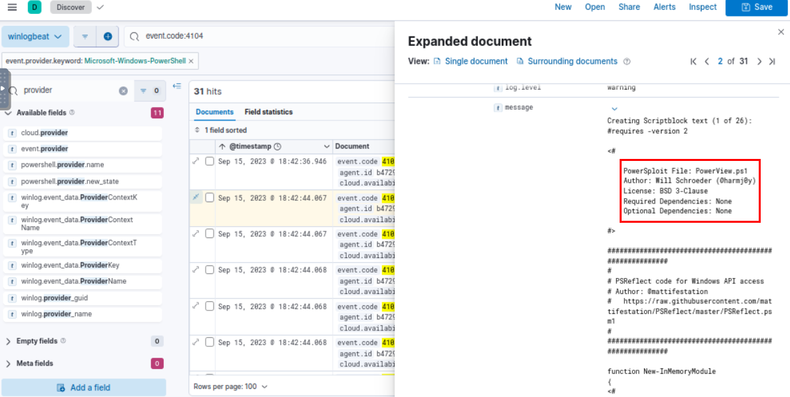Click the Open menu item
Screen dimensions: 790x397
tap(595, 7)
